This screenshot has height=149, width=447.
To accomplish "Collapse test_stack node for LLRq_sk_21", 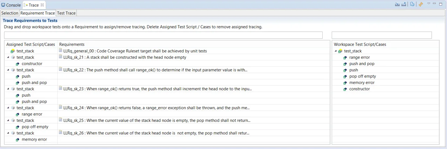I will click(8, 57).
